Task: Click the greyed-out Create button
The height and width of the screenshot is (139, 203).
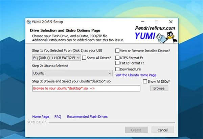Action: coord(136,130)
